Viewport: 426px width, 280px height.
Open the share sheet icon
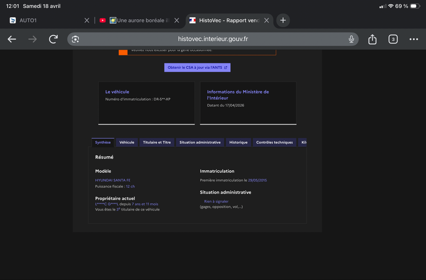coord(372,39)
